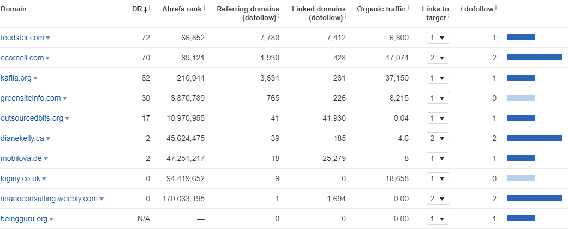Click info icon beside Ahrefs rank header
The image size is (568, 229).
204,8
